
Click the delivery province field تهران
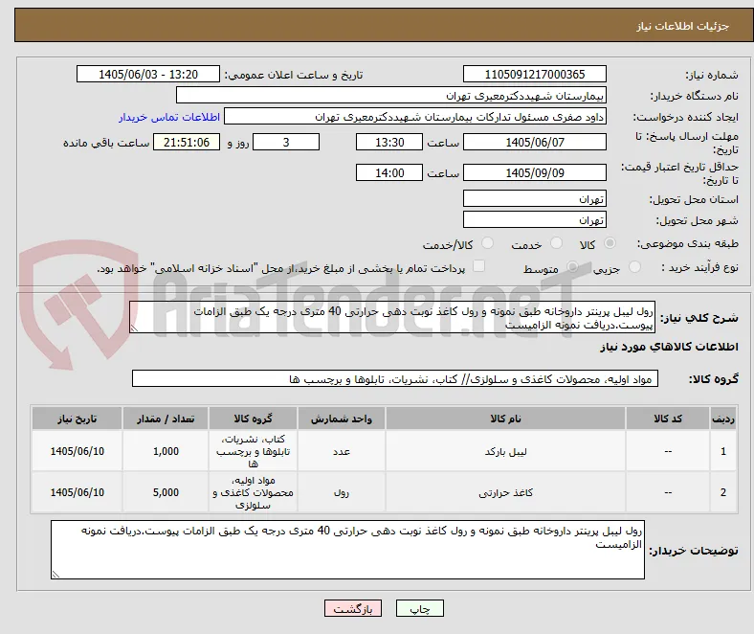535,198
